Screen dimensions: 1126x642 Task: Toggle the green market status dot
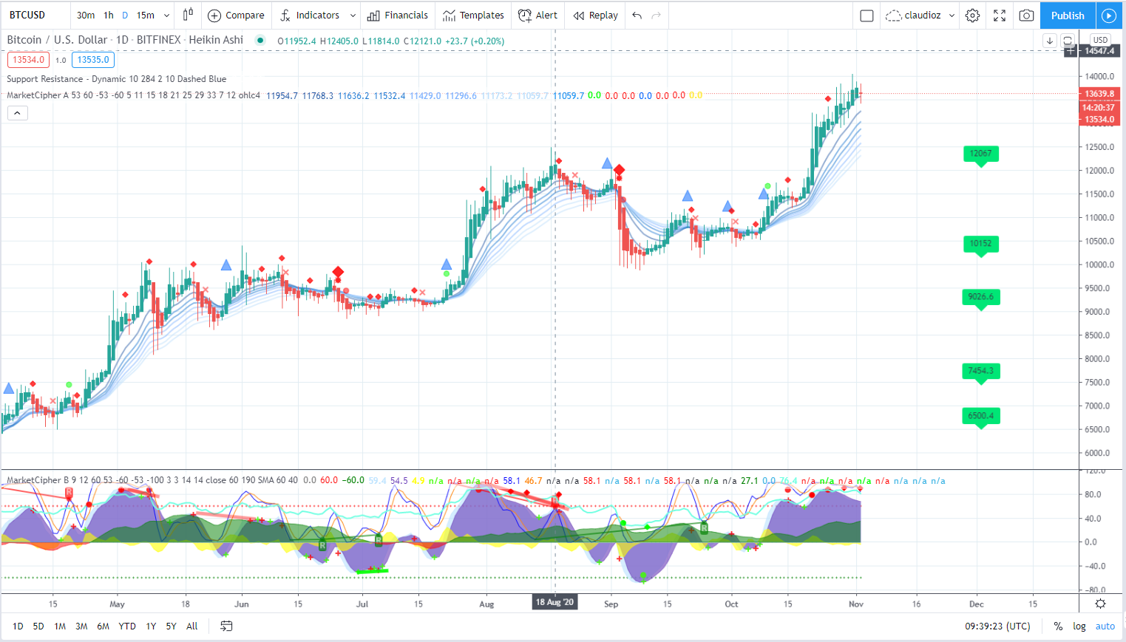tap(260, 40)
